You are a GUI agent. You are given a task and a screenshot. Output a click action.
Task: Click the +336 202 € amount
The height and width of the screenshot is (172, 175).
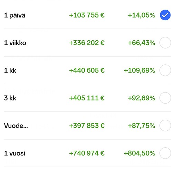tap(87, 43)
